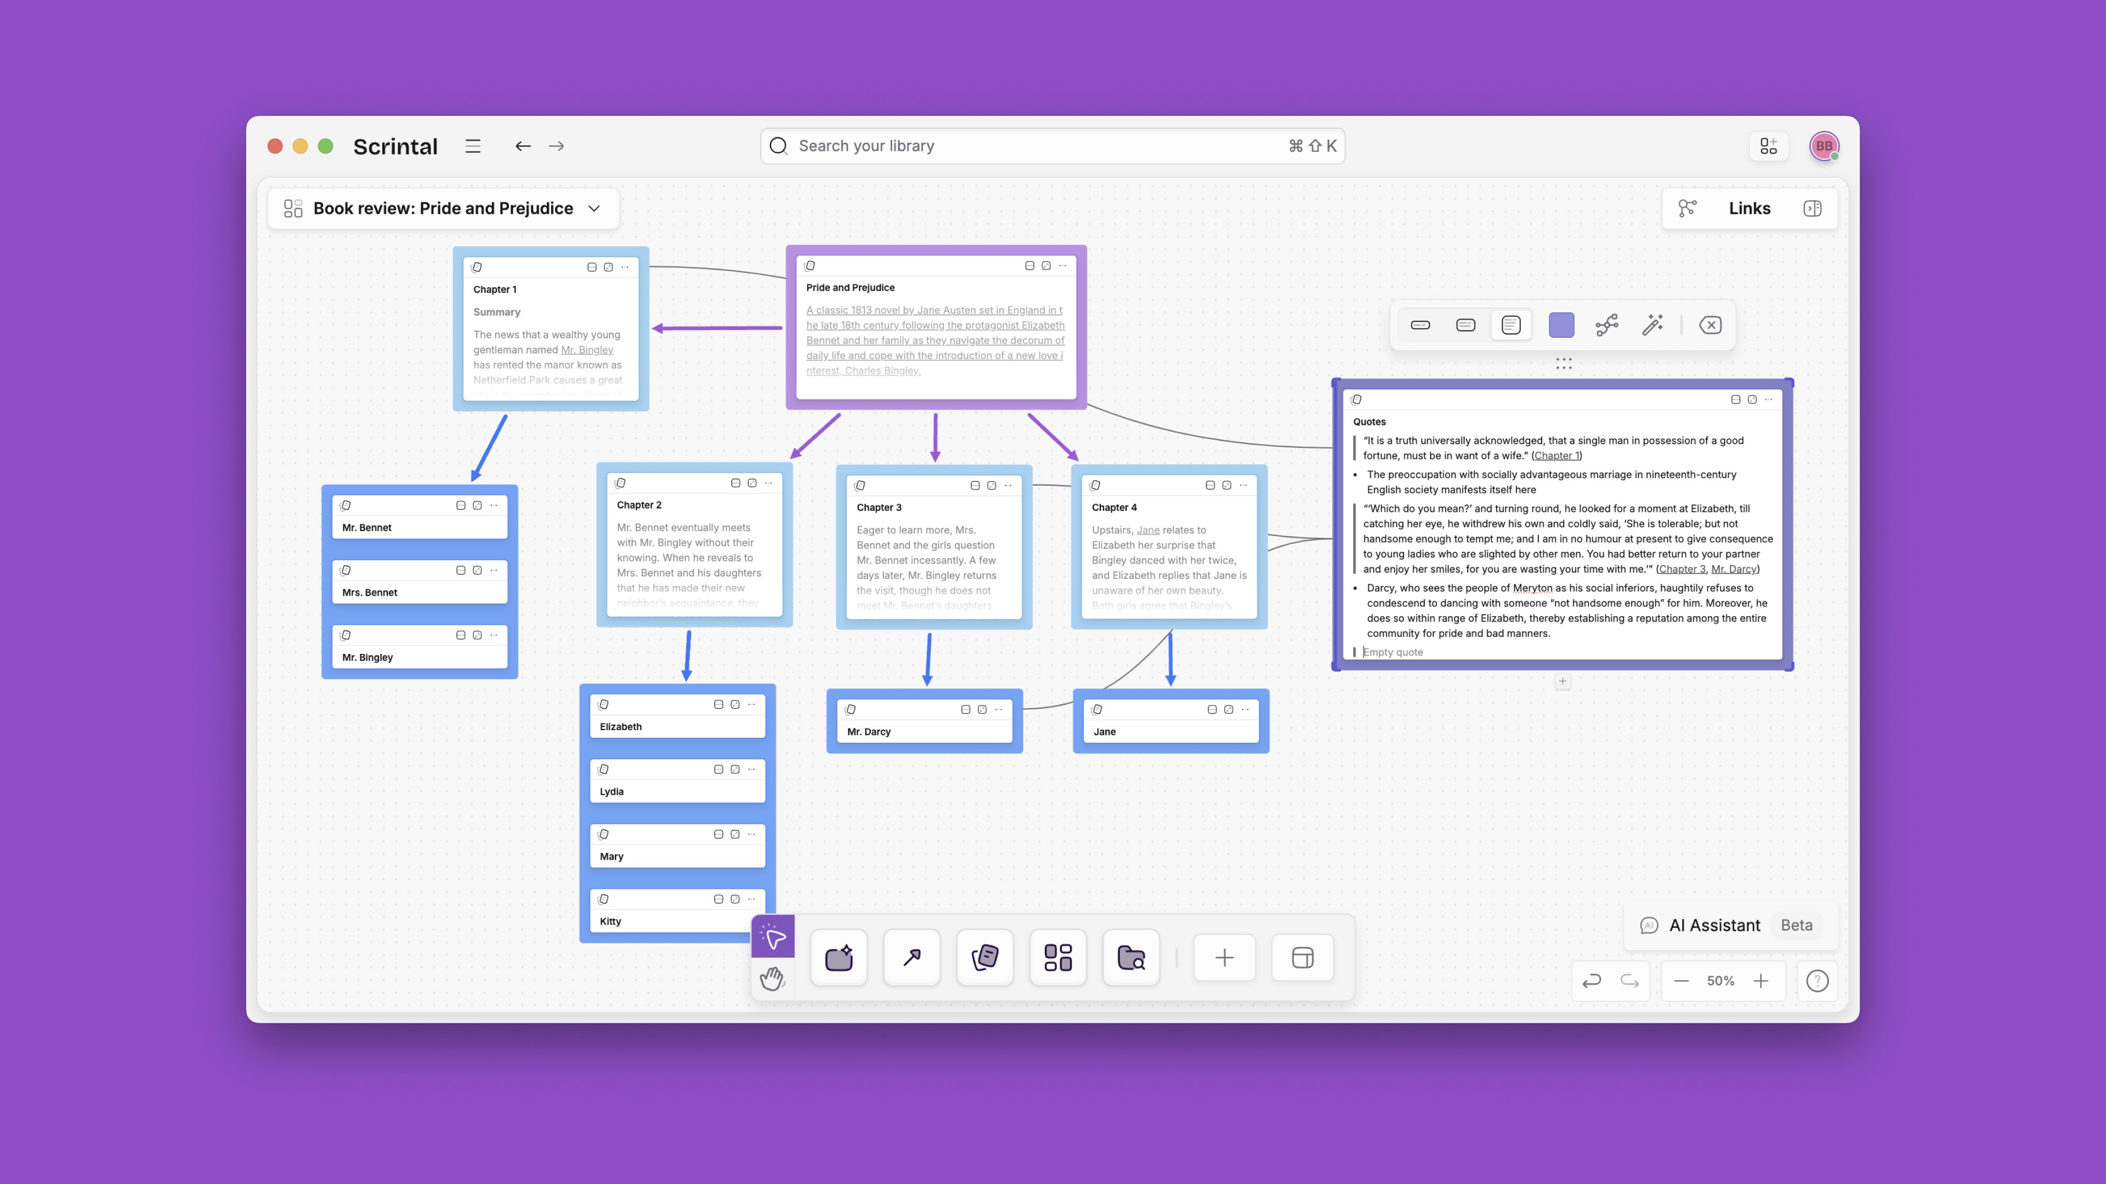Click the purple card color swatch

(1561, 325)
